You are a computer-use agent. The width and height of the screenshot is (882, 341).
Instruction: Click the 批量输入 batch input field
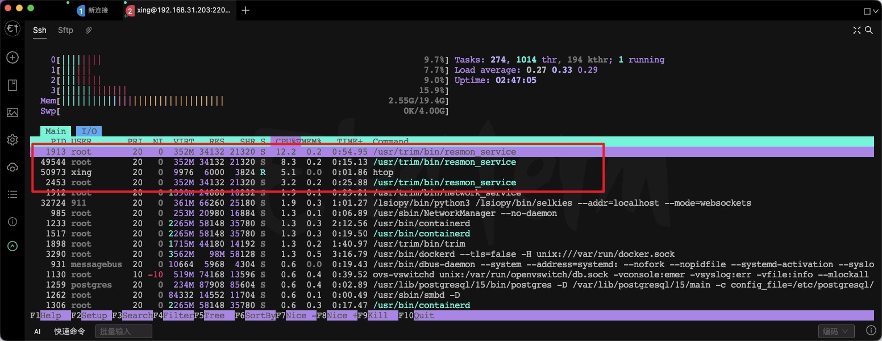pos(123,331)
